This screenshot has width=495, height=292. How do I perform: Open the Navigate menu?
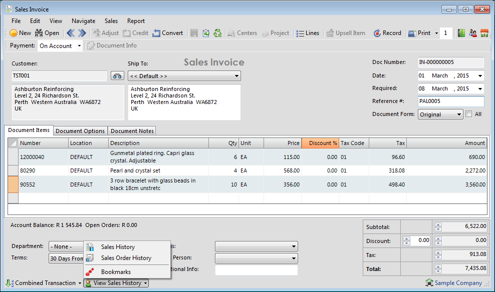click(83, 21)
